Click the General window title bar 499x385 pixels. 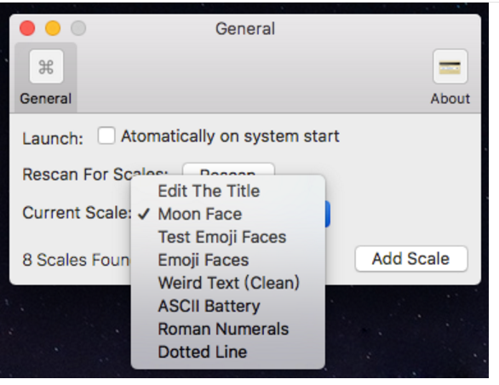(245, 29)
